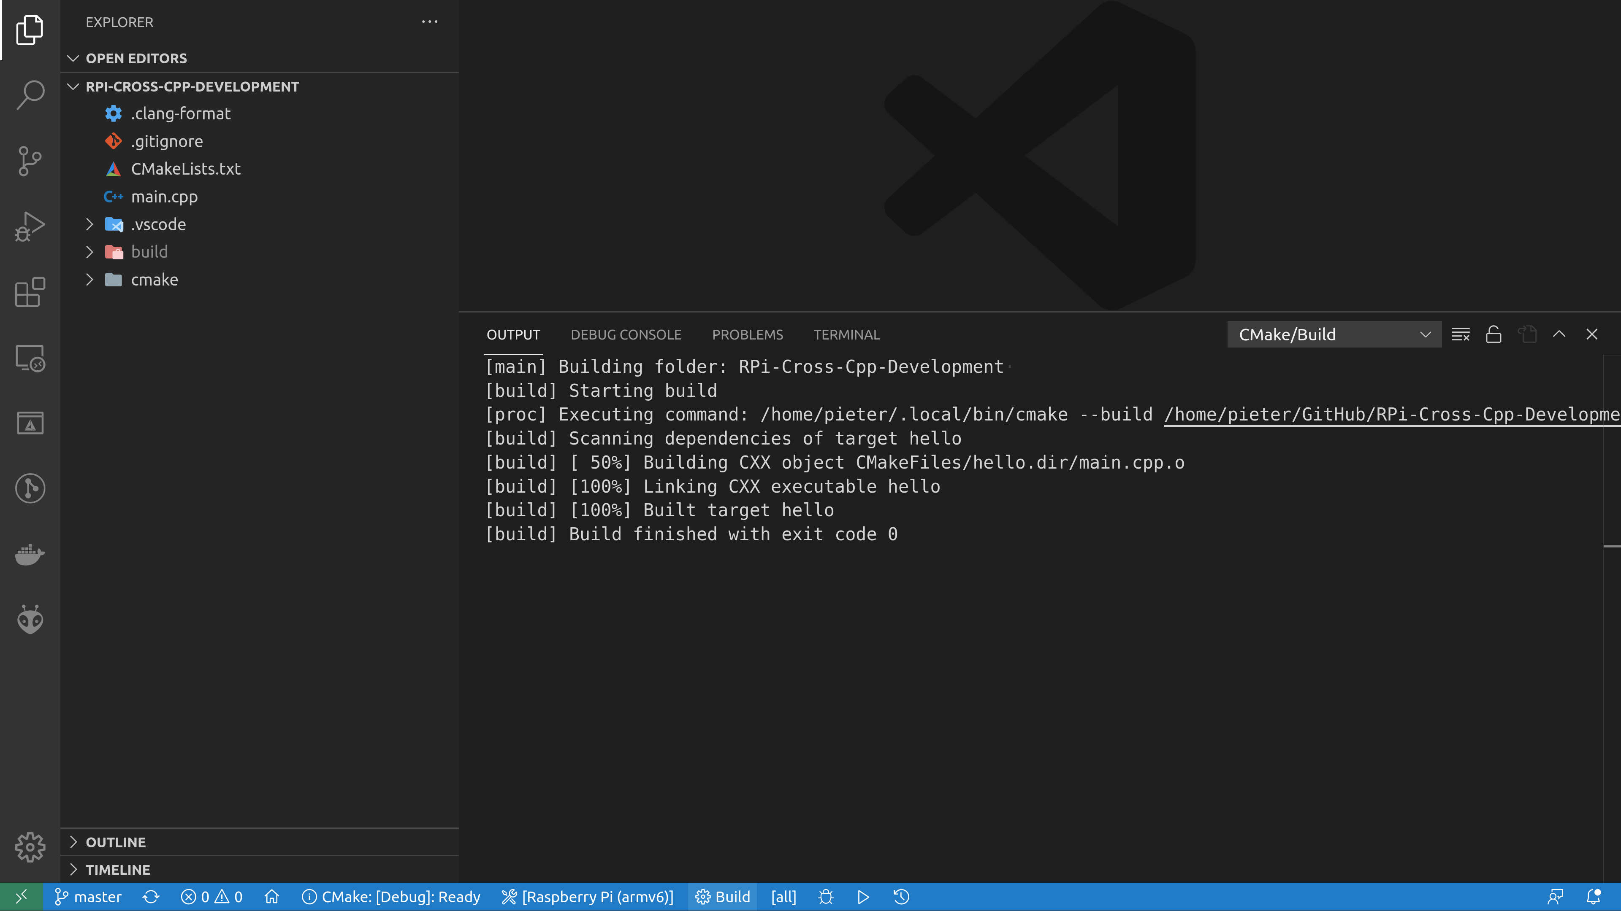
Task: Open the PlatformIO alien icon
Action: point(30,620)
